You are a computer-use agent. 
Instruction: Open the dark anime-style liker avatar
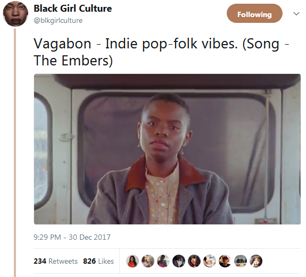pyautogui.click(x=179, y=261)
